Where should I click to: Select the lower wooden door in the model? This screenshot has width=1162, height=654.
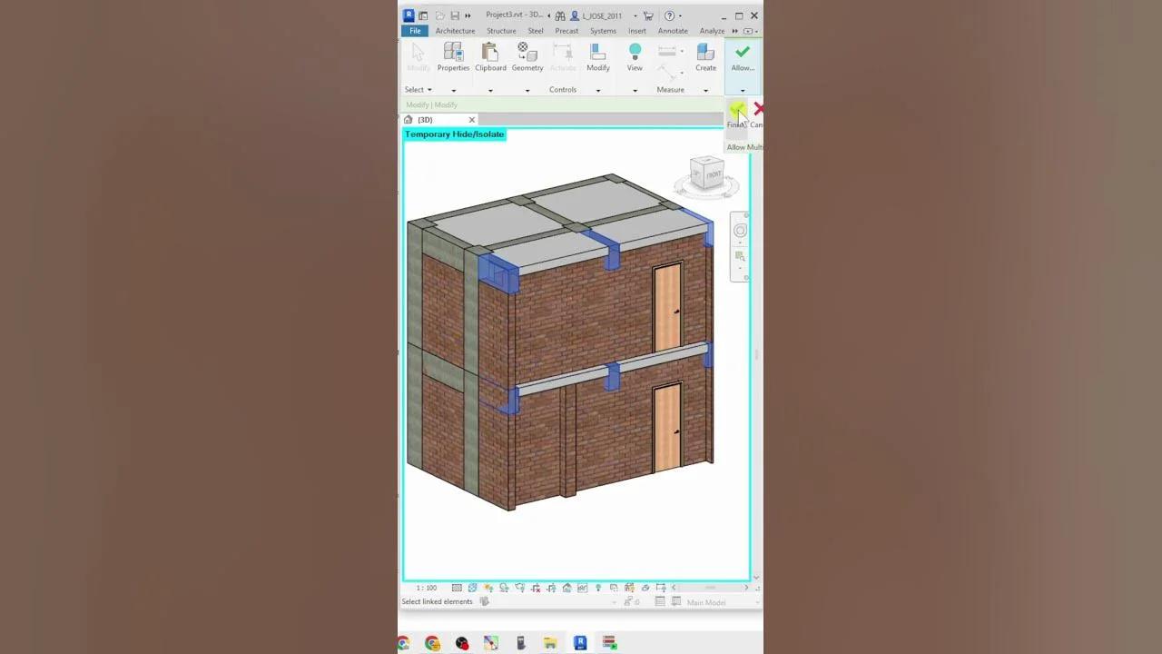click(668, 428)
